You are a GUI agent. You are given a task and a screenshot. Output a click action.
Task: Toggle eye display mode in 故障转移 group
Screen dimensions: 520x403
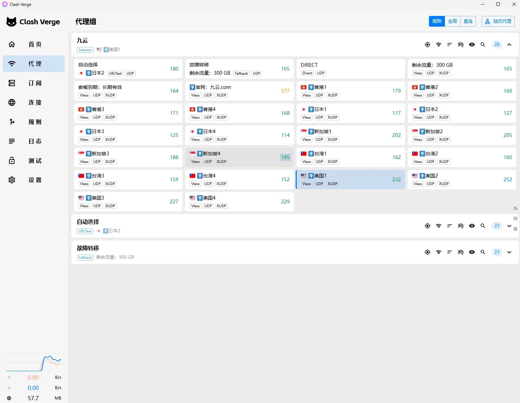pyautogui.click(x=472, y=252)
